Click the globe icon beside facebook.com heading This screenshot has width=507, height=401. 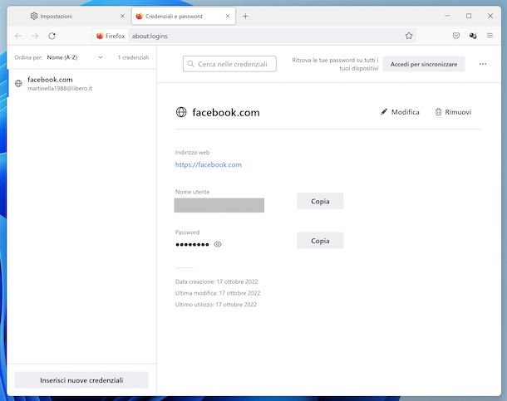point(181,112)
